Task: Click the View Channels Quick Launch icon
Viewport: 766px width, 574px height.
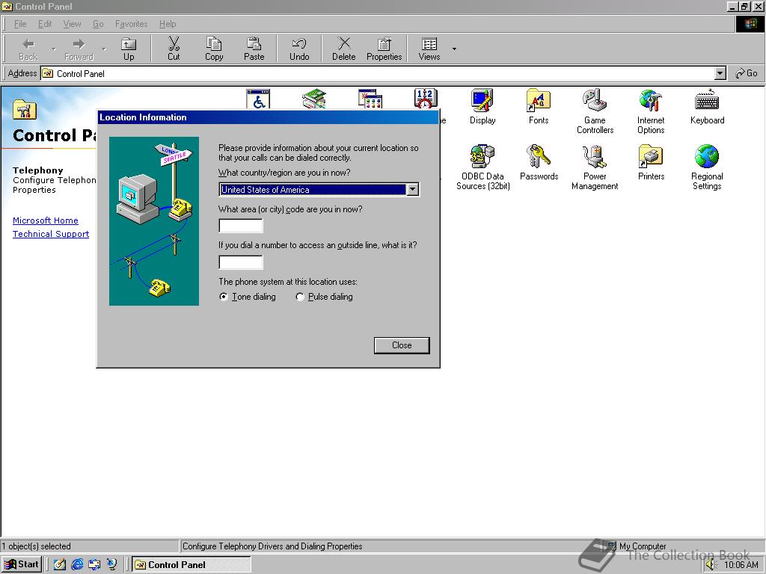Action: point(112,564)
